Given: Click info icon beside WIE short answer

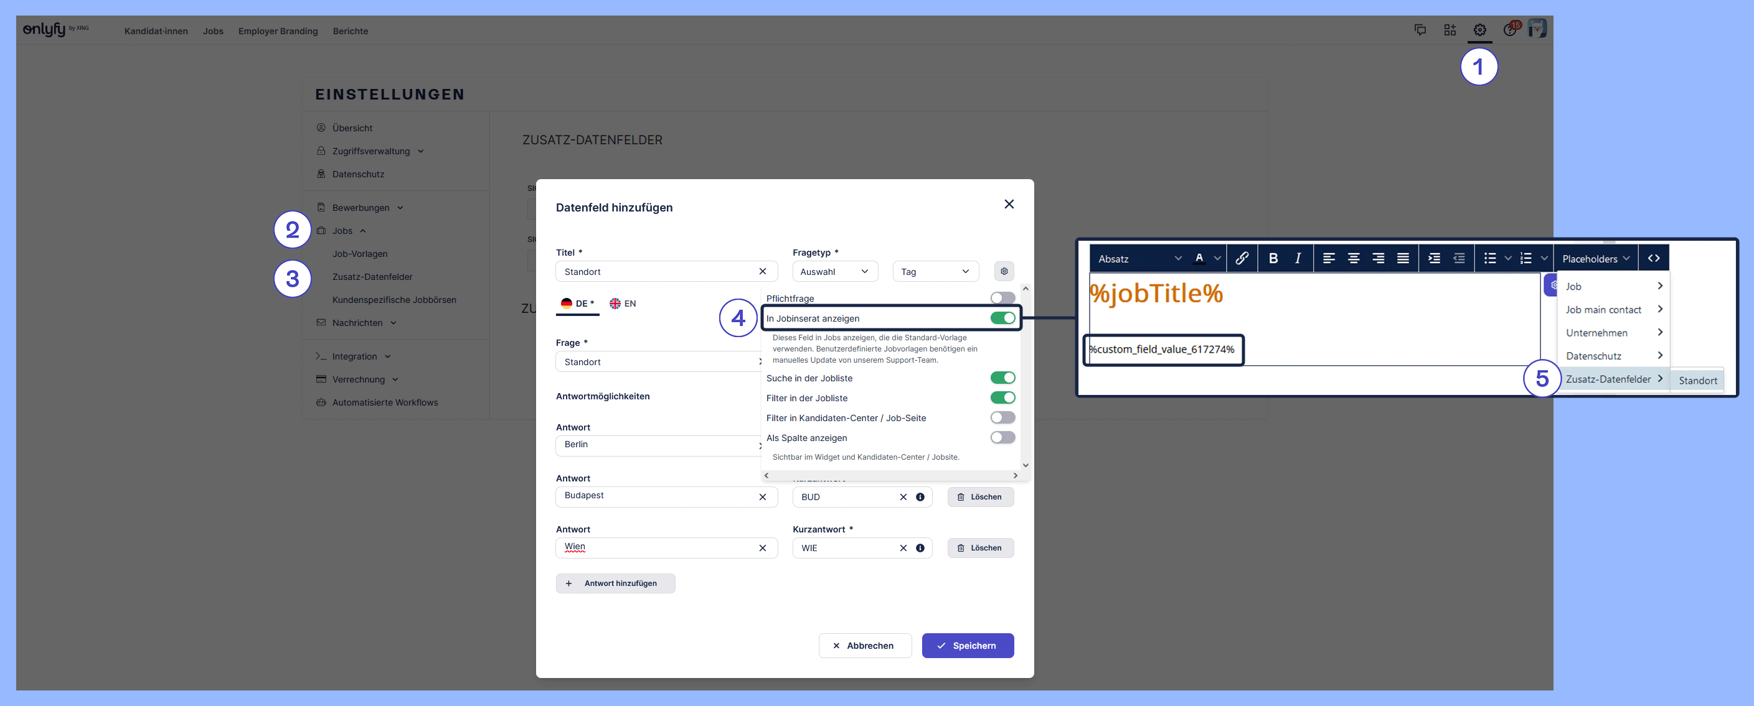Looking at the screenshot, I should tap(920, 548).
